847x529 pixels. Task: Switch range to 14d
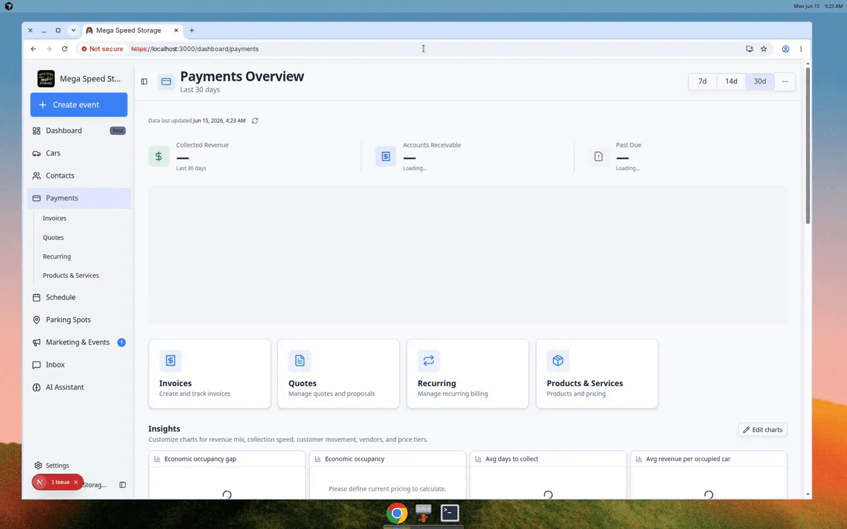[x=731, y=81]
